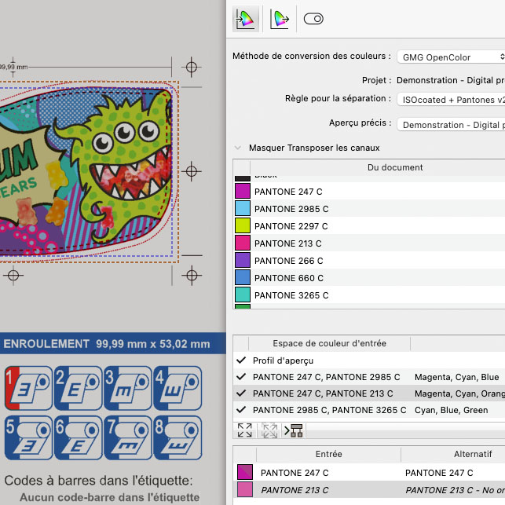Toggle the switch in the top toolbar
Screen dimensions: 505x505
pos(313,19)
